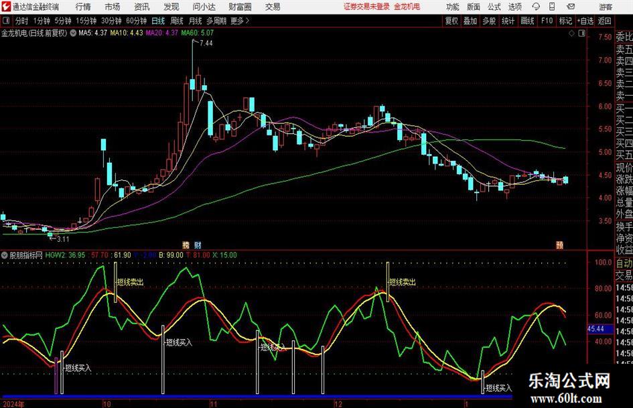Click the 榜 marker icon below chart
Viewport: 633px width, 408px height.
coord(186,245)
